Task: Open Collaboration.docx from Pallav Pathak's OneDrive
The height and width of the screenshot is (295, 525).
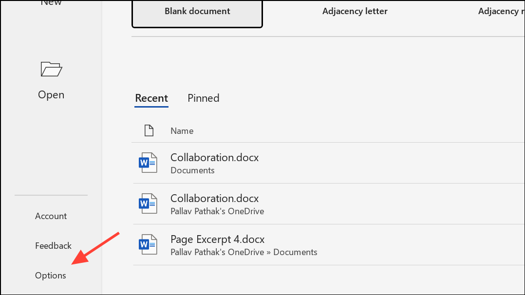Action: [x=328, y=204]
